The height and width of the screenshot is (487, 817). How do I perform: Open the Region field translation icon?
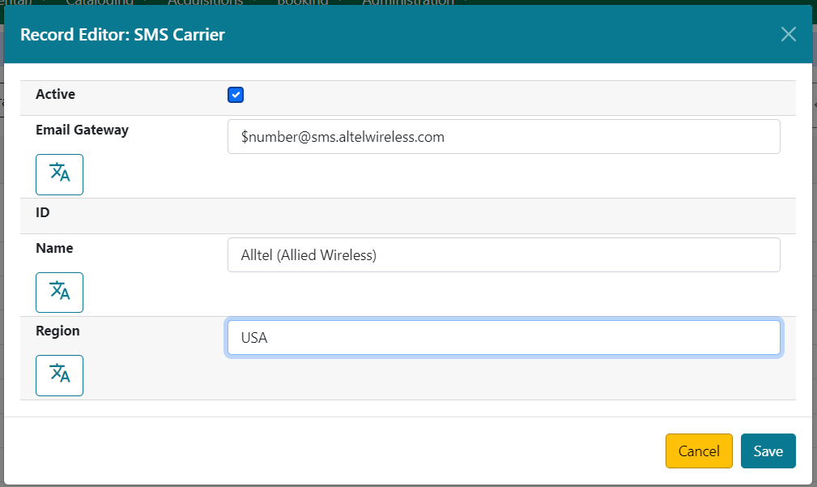[59, 375]
